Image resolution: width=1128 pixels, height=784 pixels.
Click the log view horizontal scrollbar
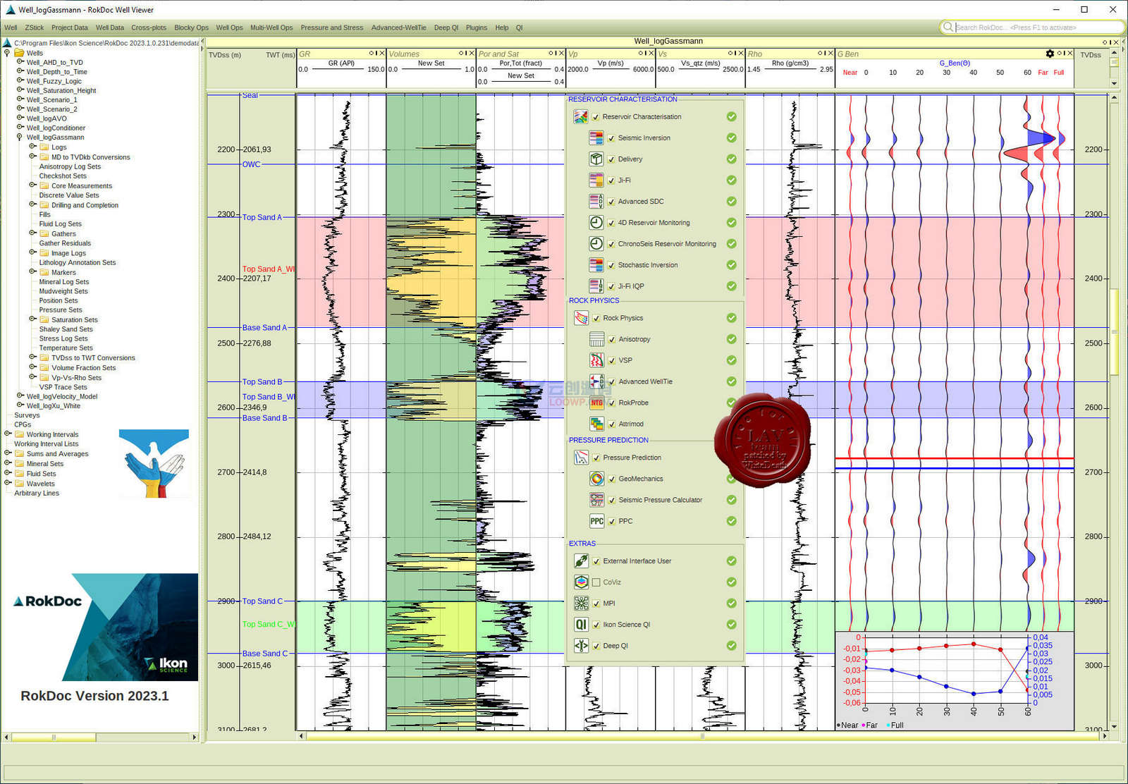[x=701, y=736]
